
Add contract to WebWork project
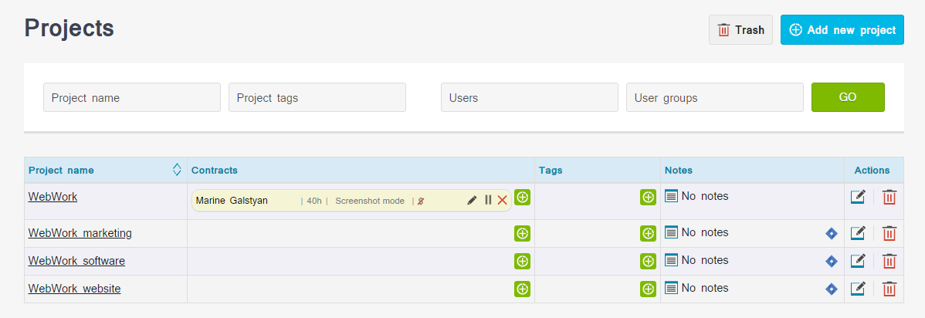pos(522,197)
